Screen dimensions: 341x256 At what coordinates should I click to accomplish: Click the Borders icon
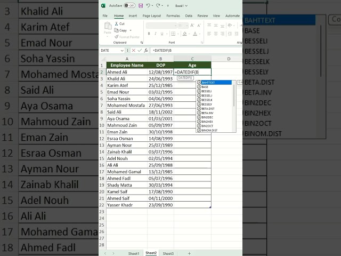click(x=173, y=34)
